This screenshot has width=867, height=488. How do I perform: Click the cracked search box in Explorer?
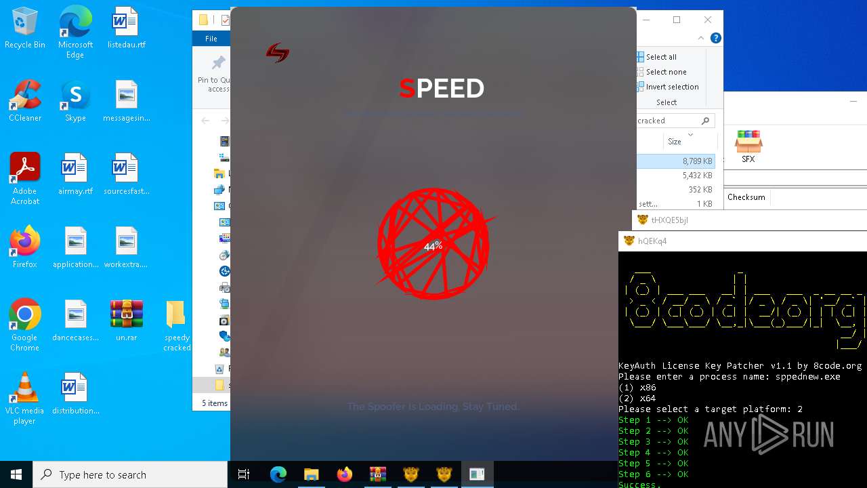675,121
